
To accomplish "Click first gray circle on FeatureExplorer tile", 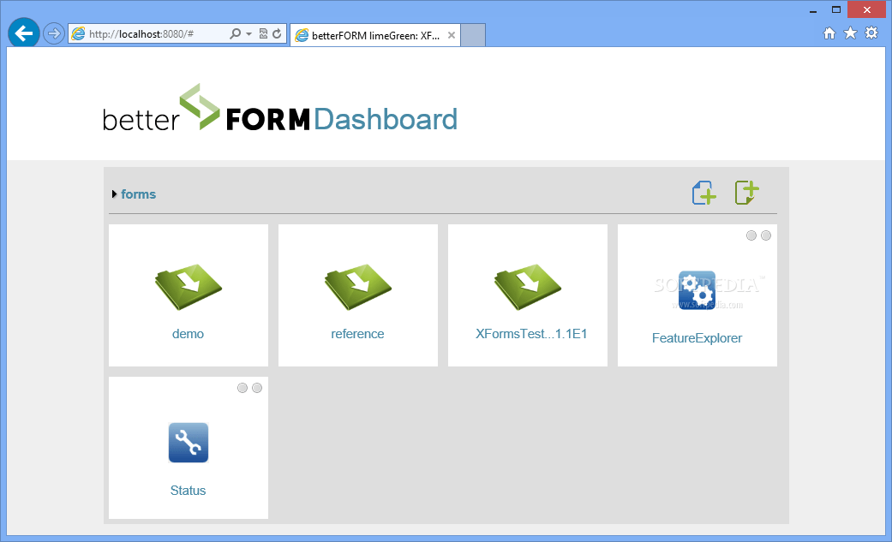I will point(751,235).
